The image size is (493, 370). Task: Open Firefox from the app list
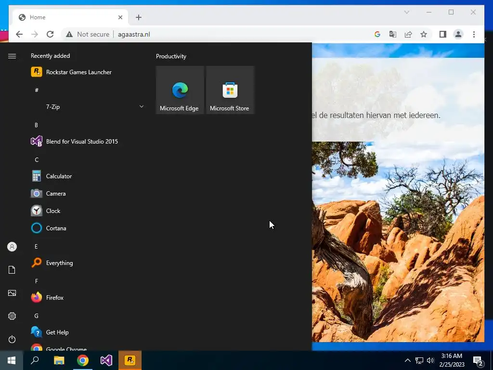[x=88, y=297]
